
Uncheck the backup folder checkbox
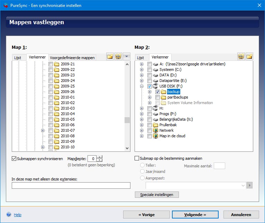(x=157, y=92)
